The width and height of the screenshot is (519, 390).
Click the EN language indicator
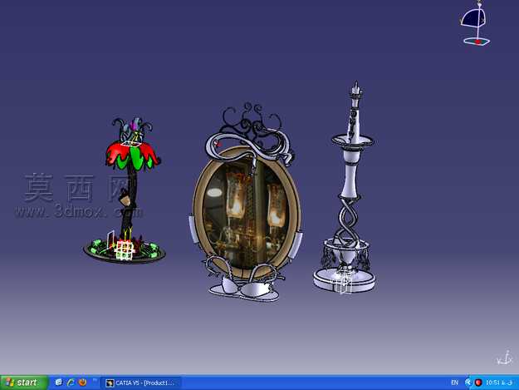click(455, 383)
